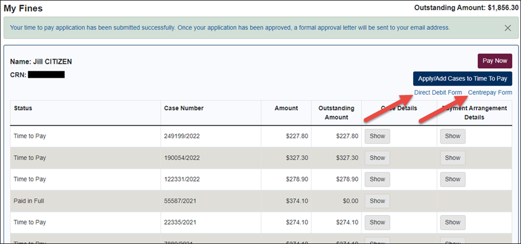Show case details for case 190054/2022

pyautogui.click(x=377, y=158)
